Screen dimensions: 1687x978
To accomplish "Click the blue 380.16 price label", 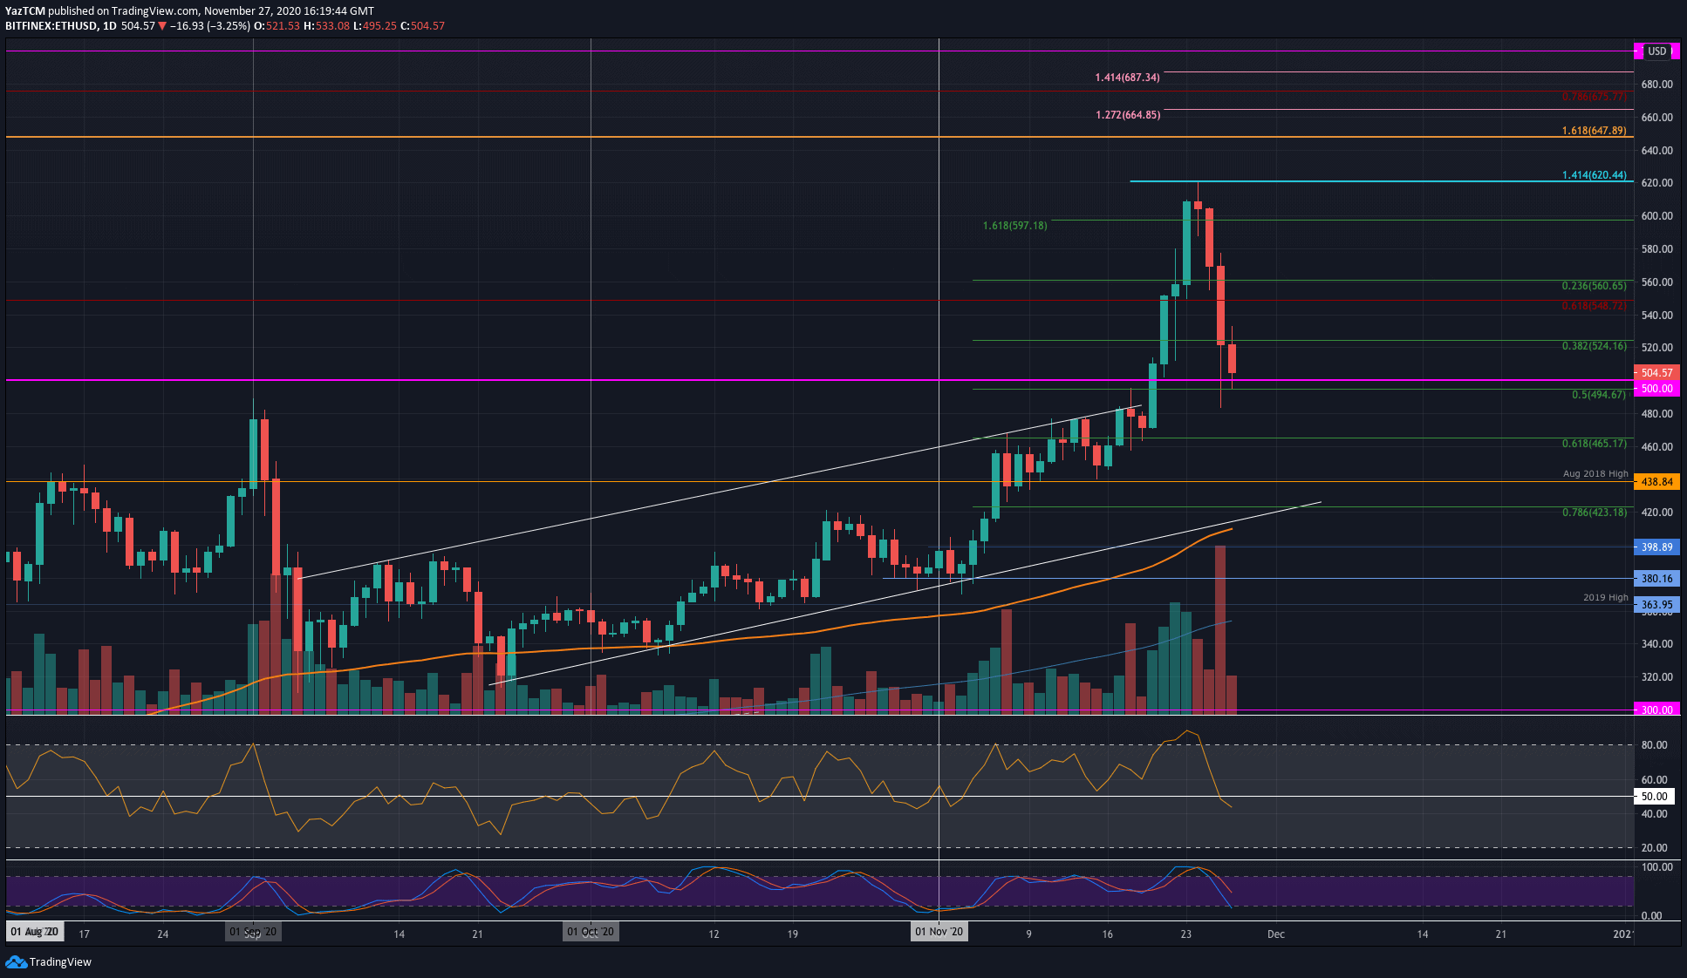I will (1656, 578).
